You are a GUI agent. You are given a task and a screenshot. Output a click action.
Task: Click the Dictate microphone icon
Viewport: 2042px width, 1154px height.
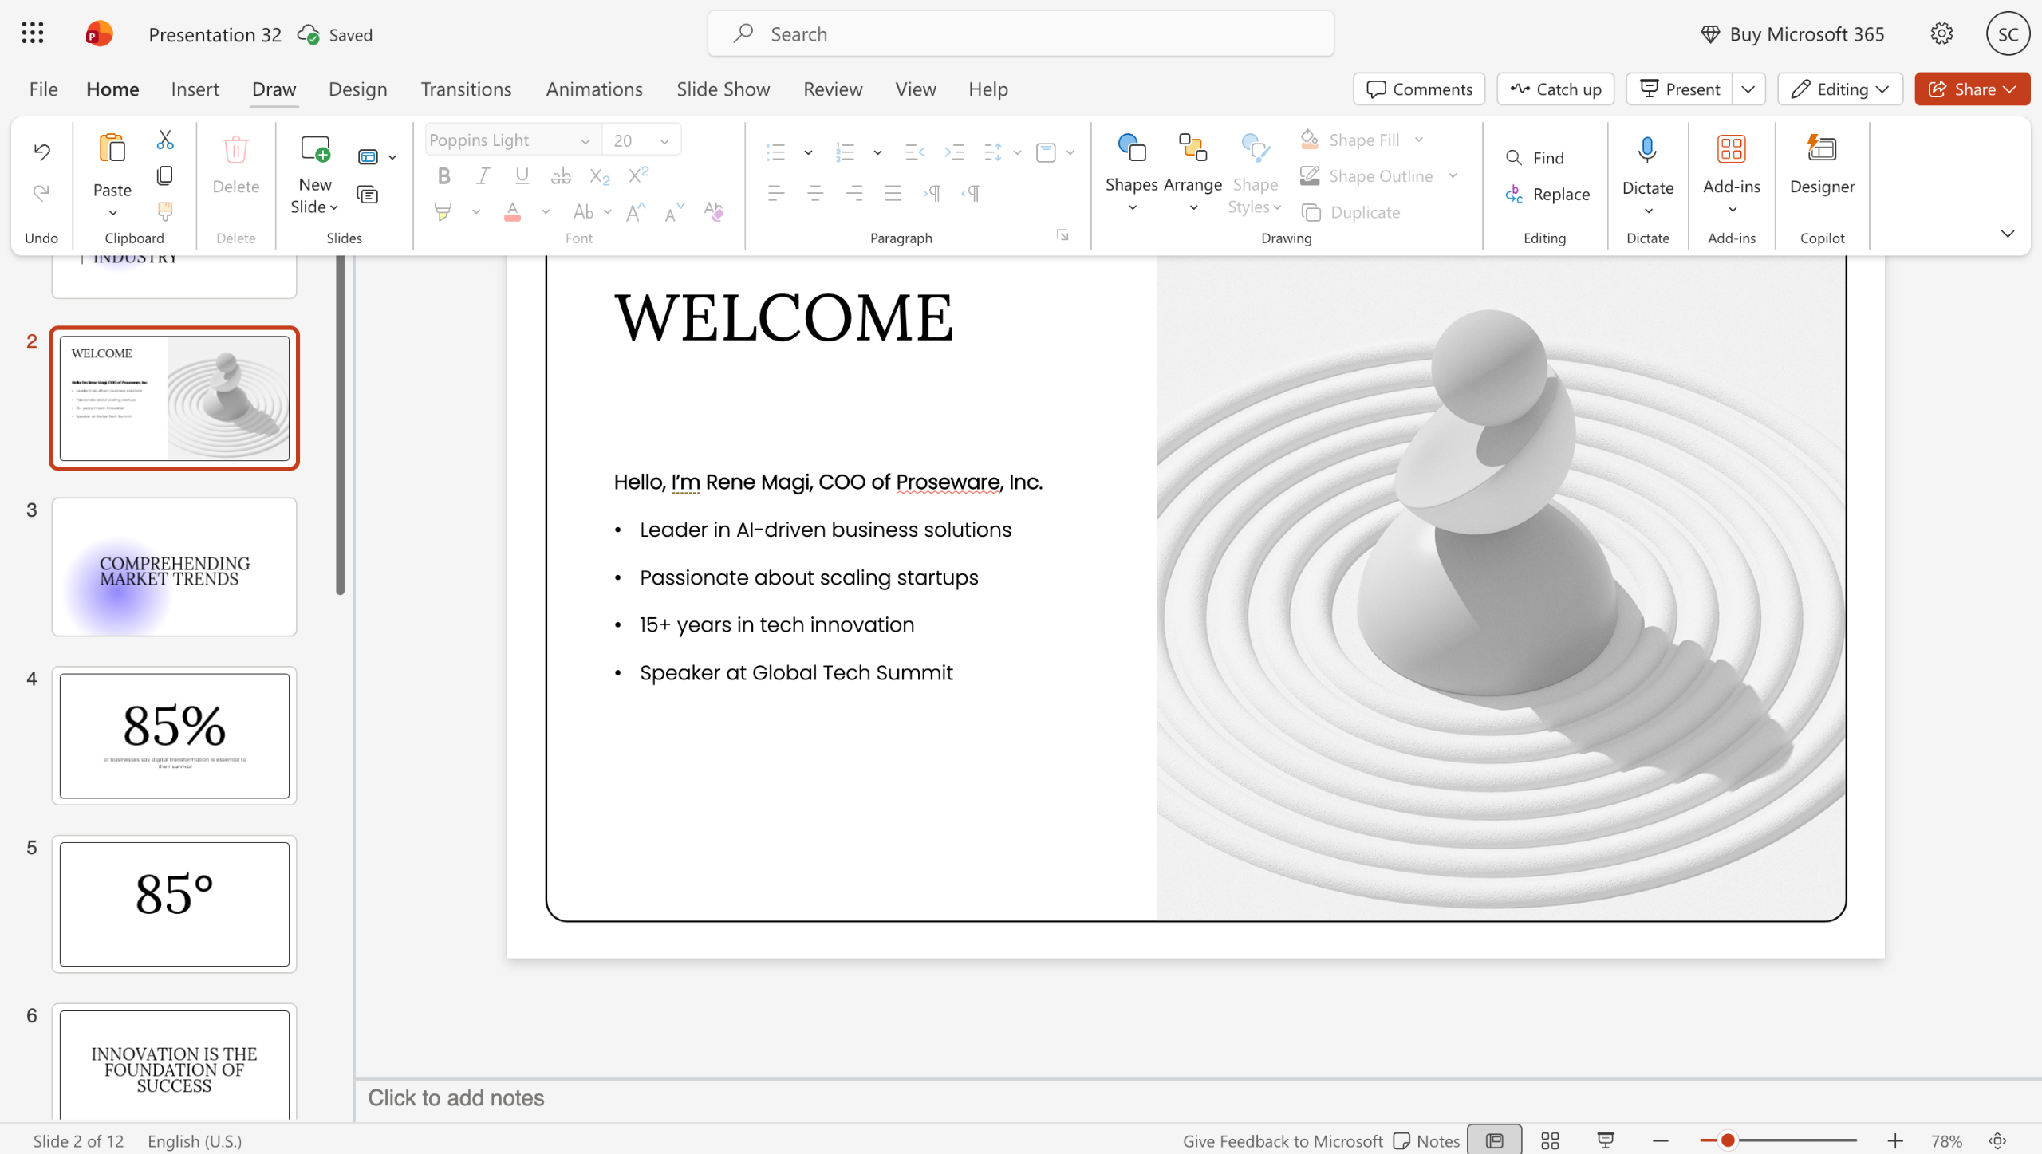pyautogui.click(x=1647, y=149)
